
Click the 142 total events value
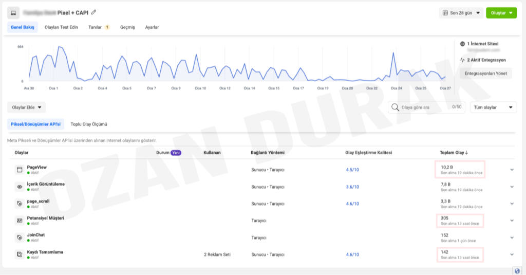pos(444,252)
